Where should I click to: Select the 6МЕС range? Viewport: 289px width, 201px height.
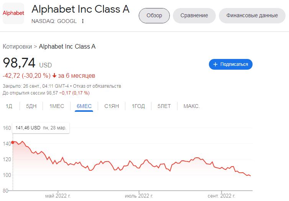pyautogui.click(x=84, y=106)
